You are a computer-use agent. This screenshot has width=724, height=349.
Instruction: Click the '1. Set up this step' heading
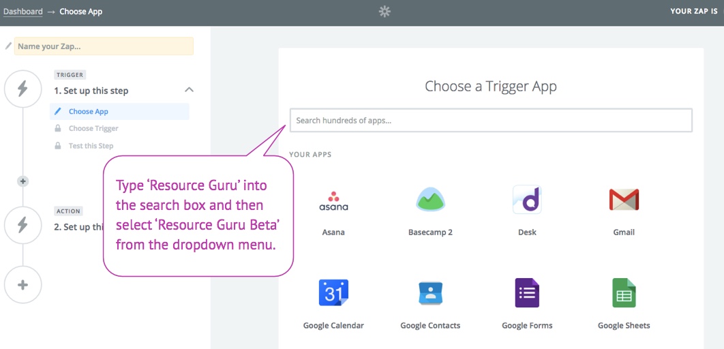coord(91,91)
